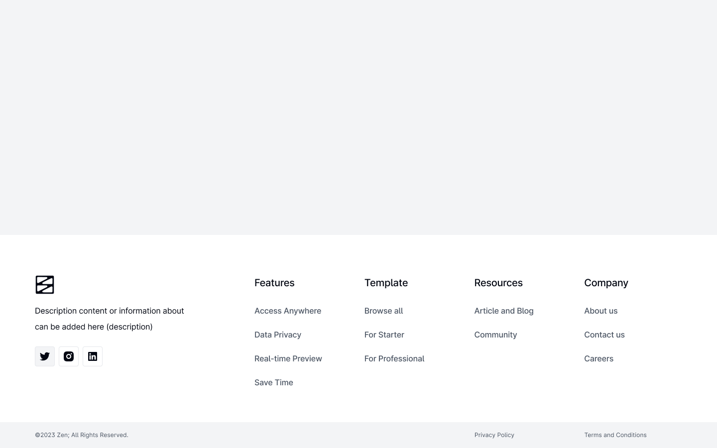The width and height of the screenshot is (717, 448).
Task: Go to About us page
Action: [601, 311]
